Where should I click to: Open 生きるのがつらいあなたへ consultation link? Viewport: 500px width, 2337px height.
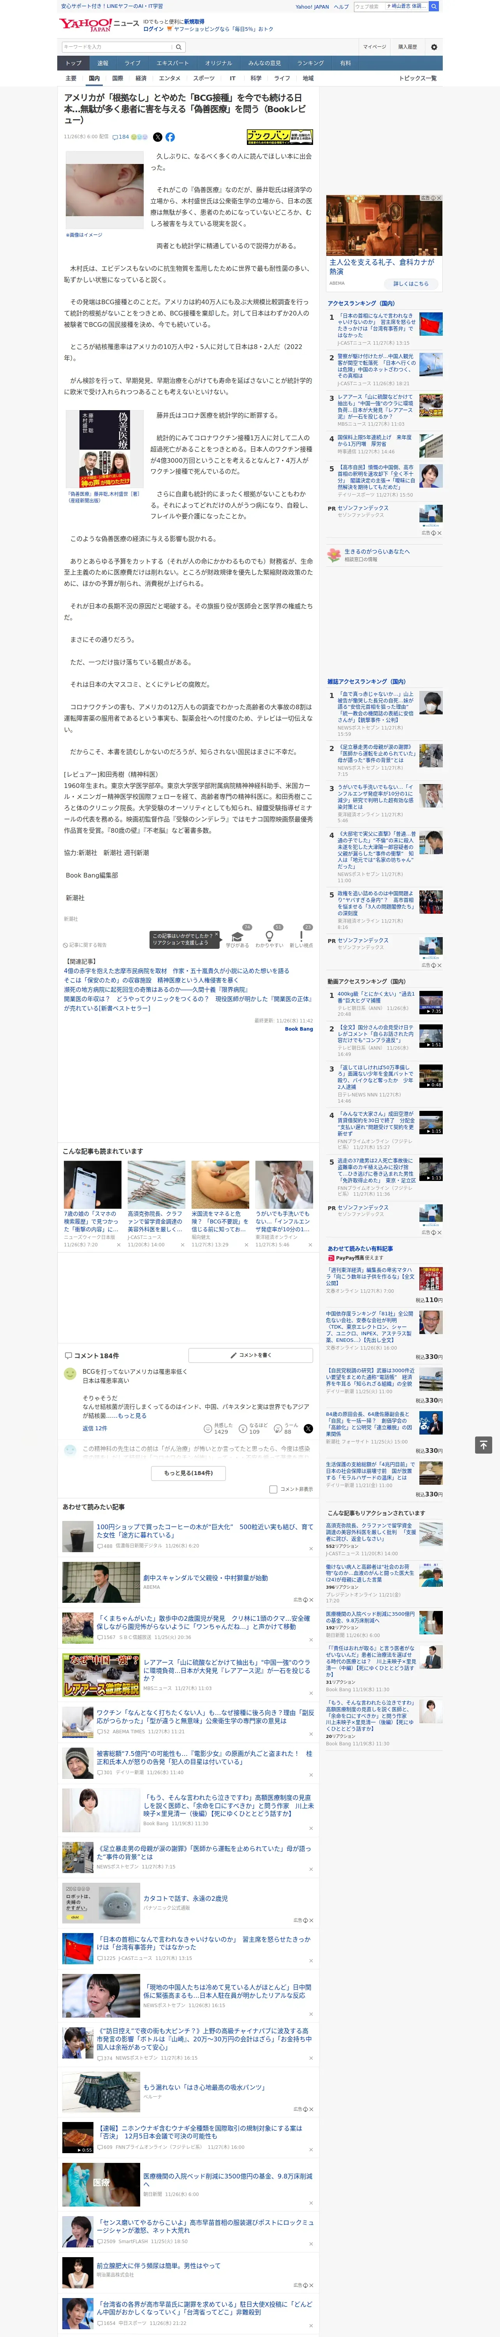point(377,551)
